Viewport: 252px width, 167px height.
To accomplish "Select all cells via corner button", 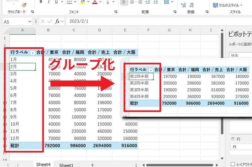I will 6,31.
